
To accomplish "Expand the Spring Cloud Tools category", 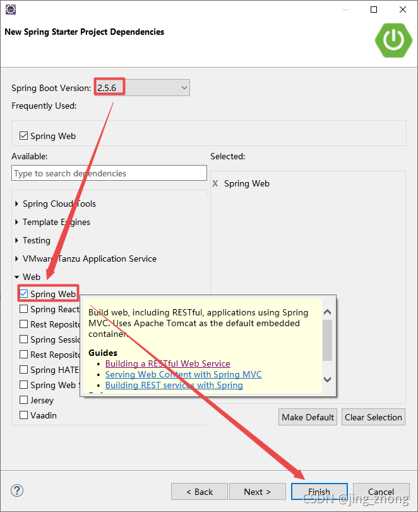I will click(16, 204).
